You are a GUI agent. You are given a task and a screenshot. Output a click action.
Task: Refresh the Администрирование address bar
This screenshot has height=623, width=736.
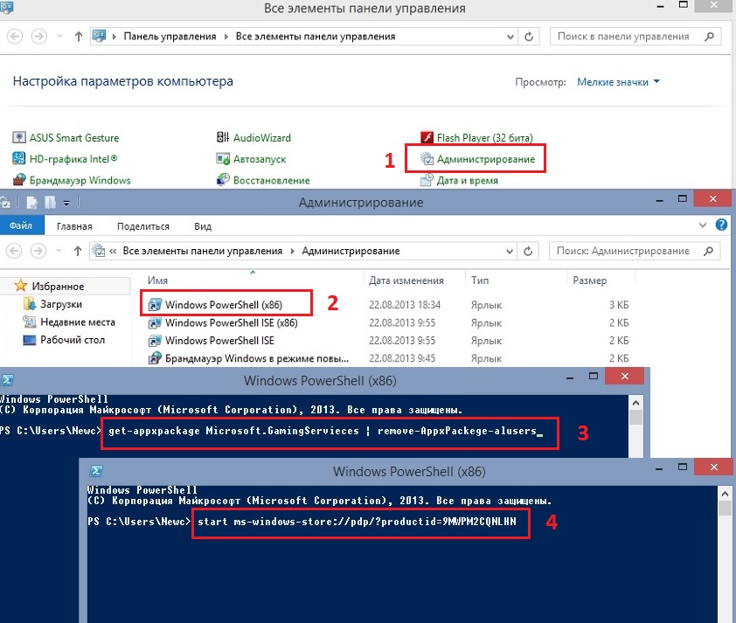pyautogui.click(x=528, y=252)
